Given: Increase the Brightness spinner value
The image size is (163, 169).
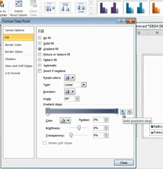Looking at the screenshot, I should [x=106, y=127].
